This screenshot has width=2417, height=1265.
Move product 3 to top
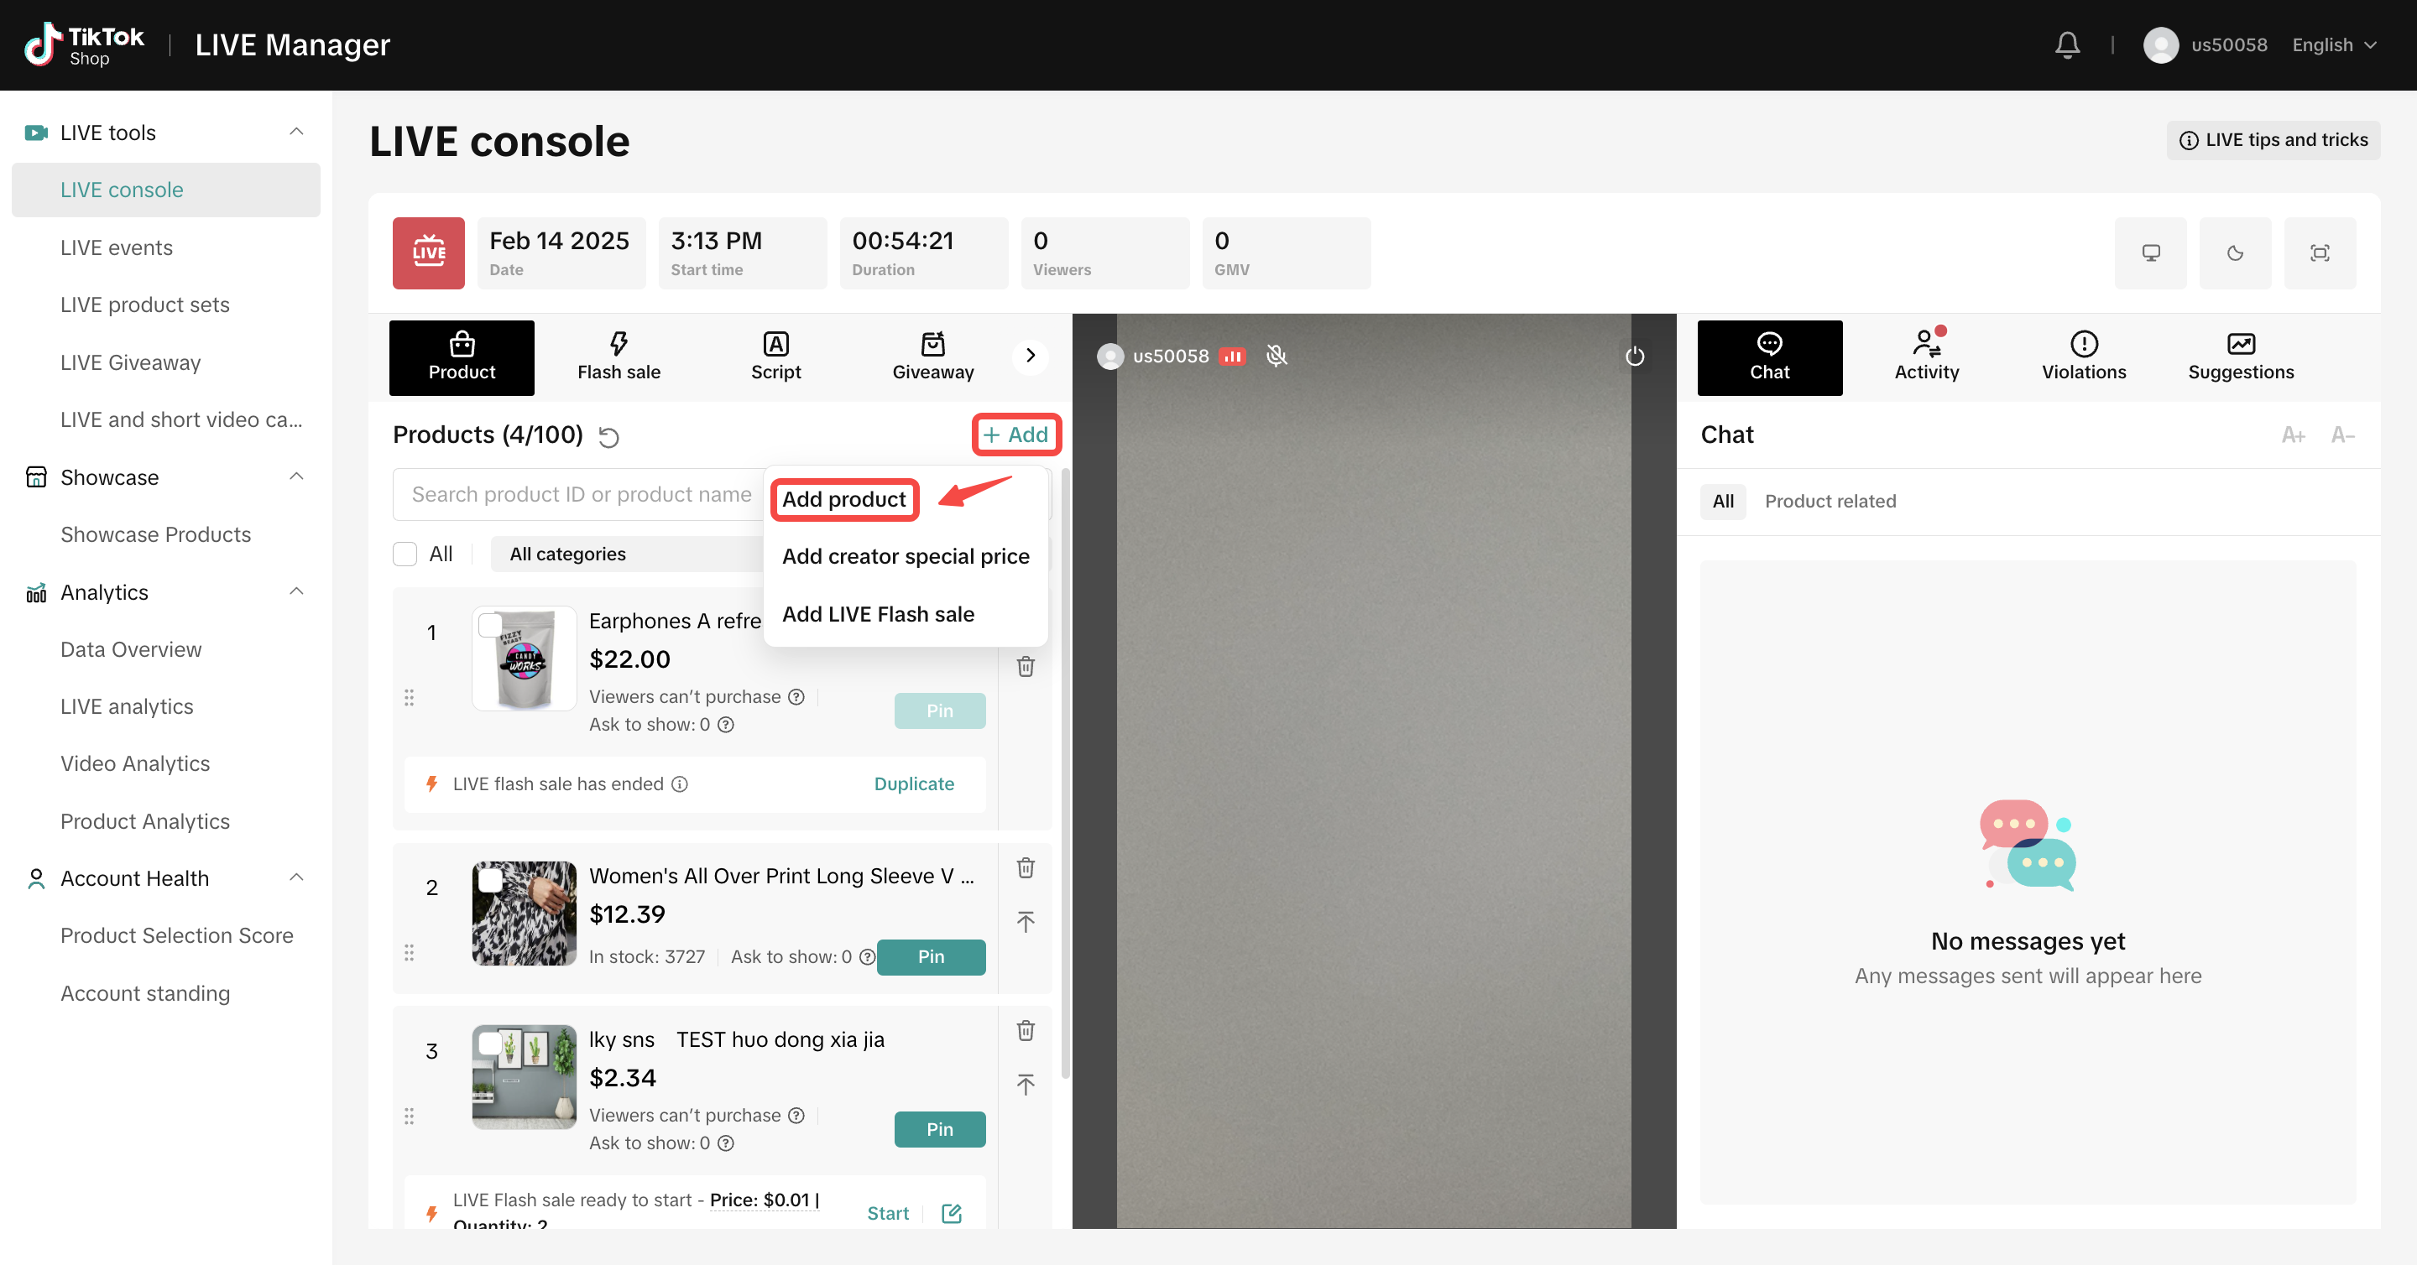tap(1026, 1085)
